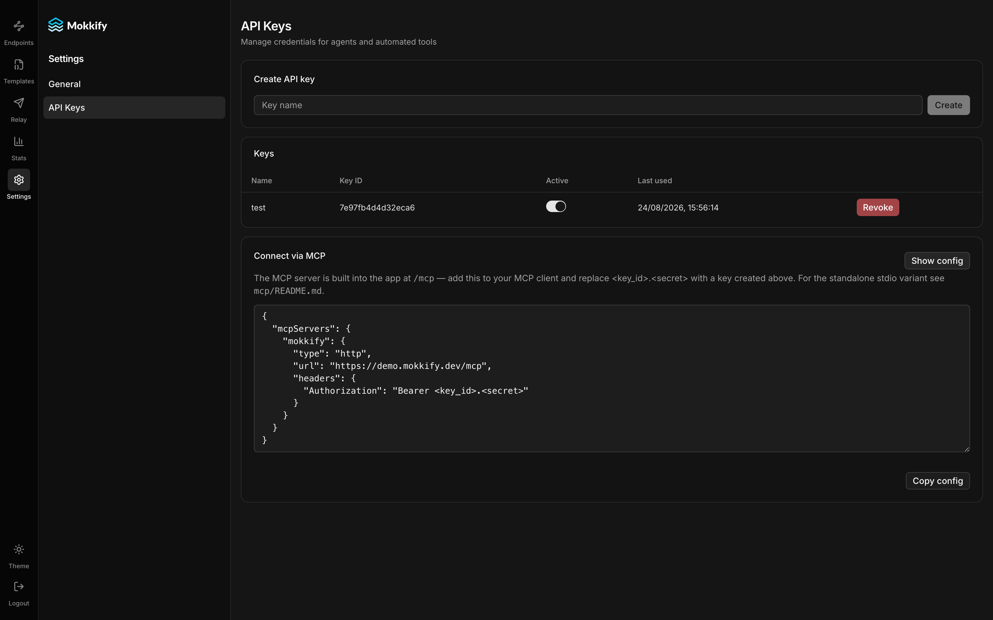The image size is (993, 620).
Task: Click the 'test' key name cell
Action: tap(258, 208)
